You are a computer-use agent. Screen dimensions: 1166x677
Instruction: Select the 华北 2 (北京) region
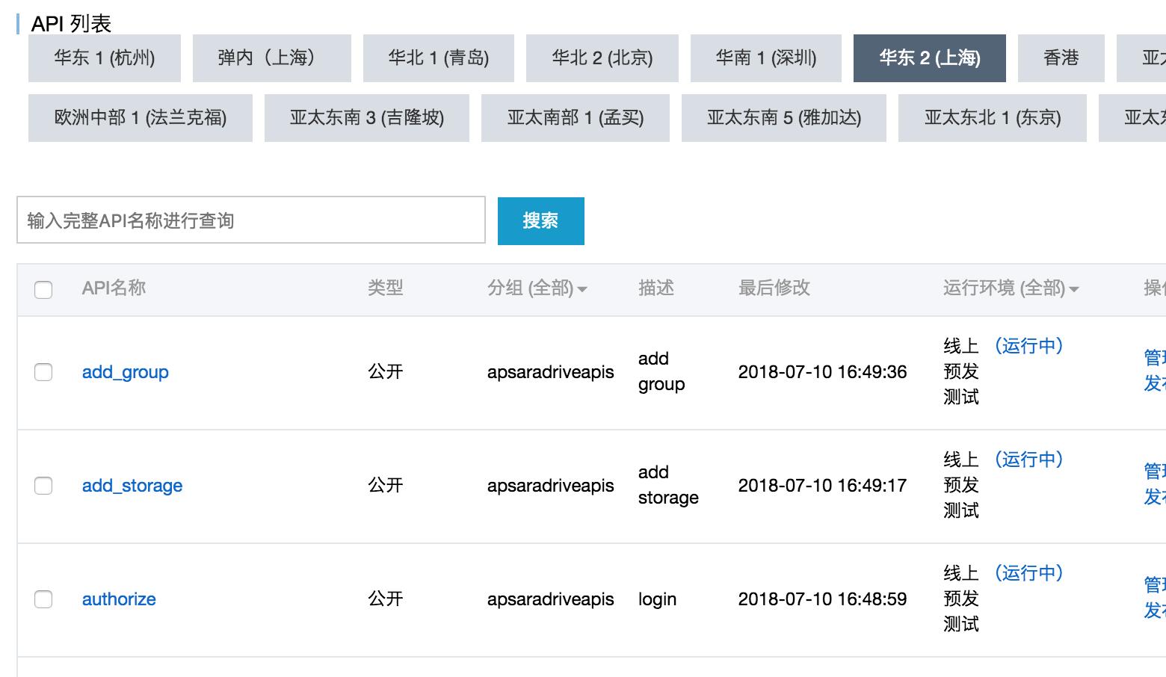coord(601,58)
